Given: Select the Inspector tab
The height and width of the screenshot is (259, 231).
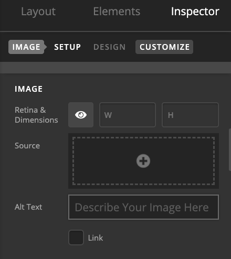Looking at the screenshot, I should tap(195, 12).
